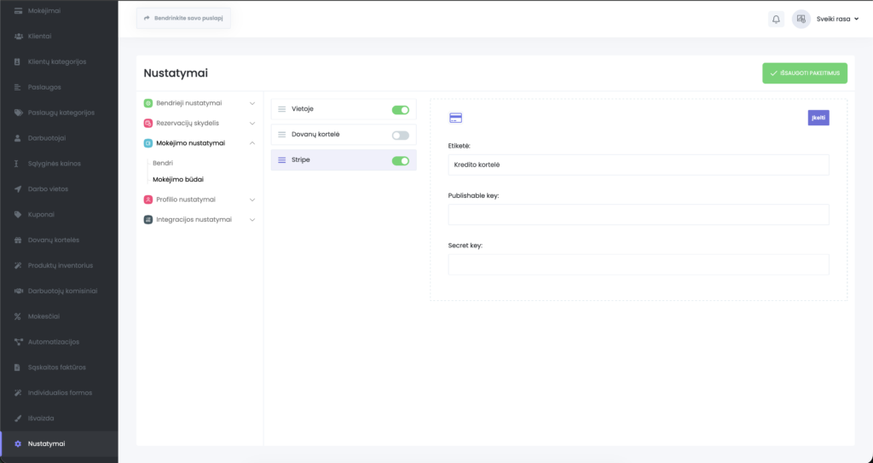
Task: Select the Bendri submenu item
Action: (x=163, y=162)
